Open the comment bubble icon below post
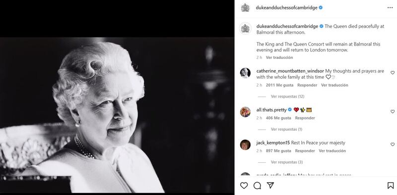The height and width of the screenshot is (195, 397). coord(257,186)
